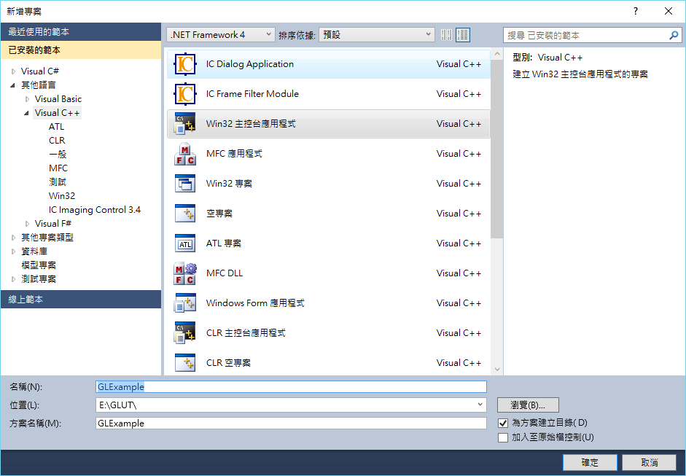Screen dimensions: 686x476
Task: Collapse the Visual C++ tree node
Action: pos(27,113)
